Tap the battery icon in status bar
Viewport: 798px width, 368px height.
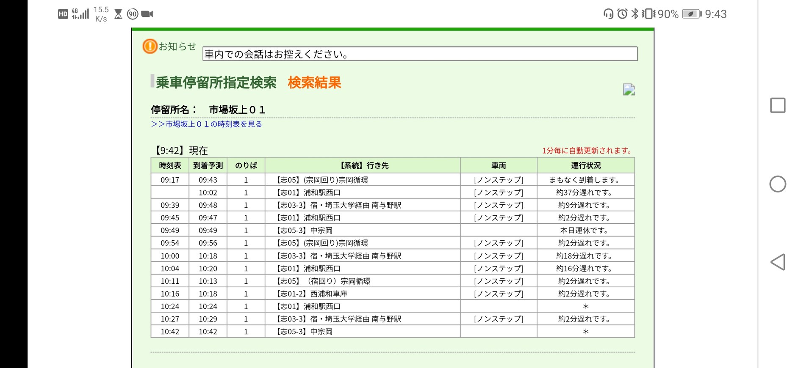tap(691, 14)
